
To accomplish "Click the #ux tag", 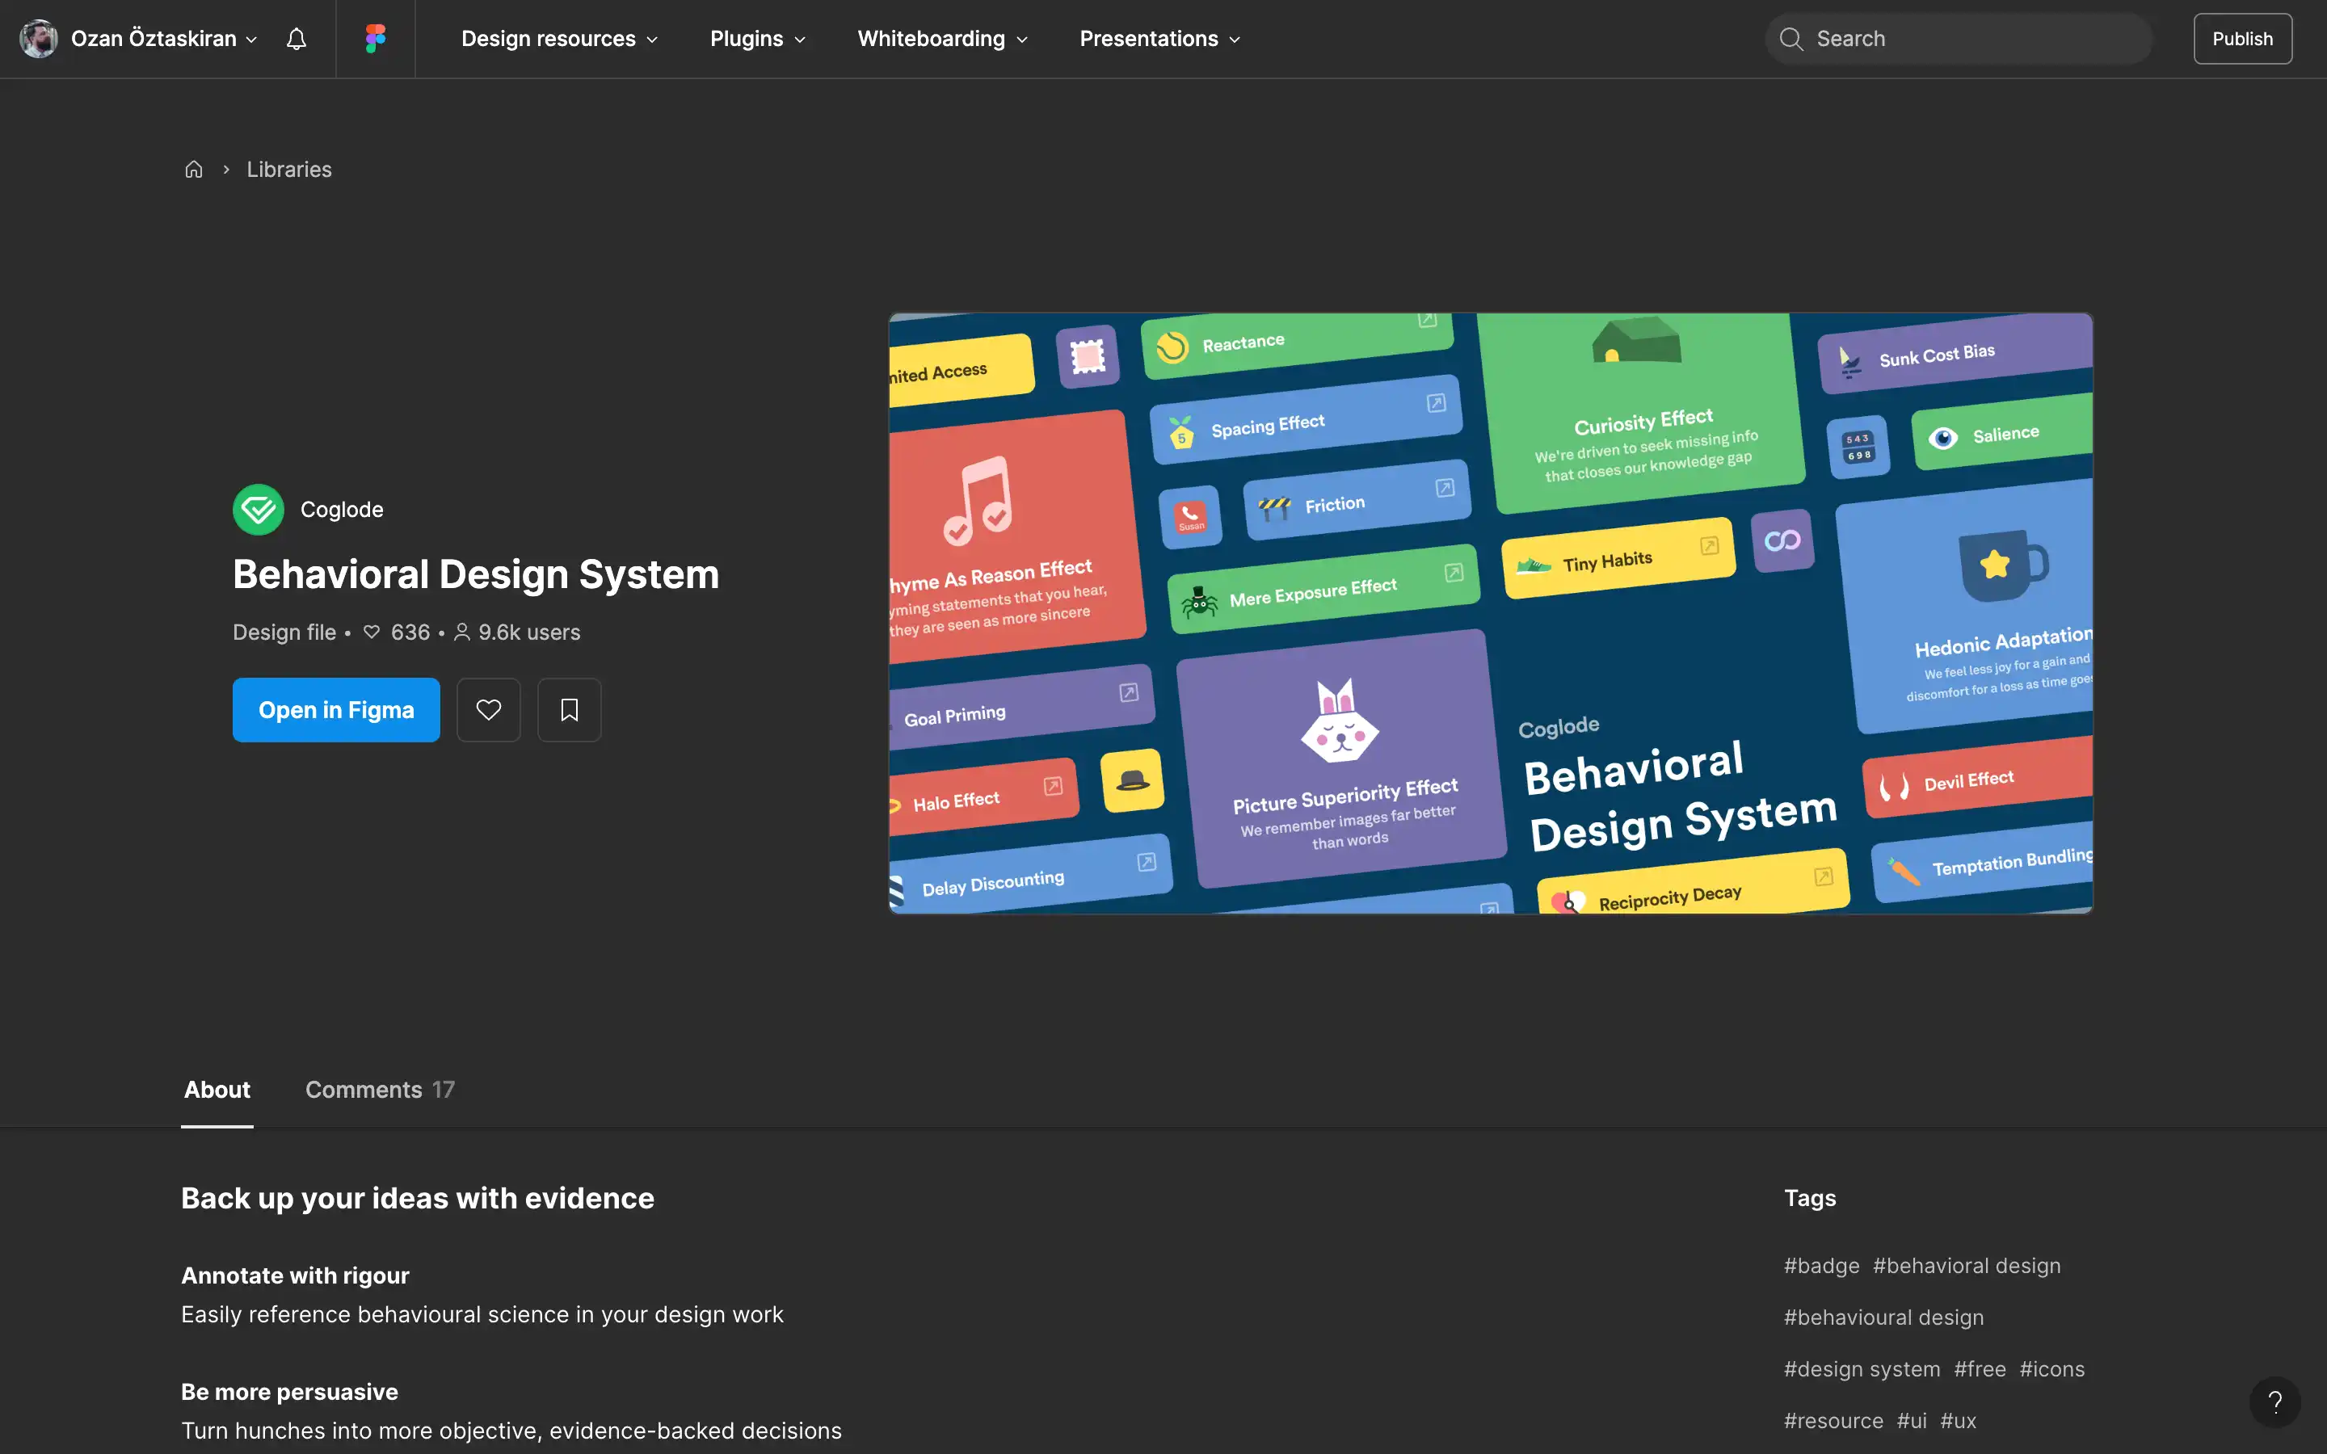I will pos(1958,1420).
